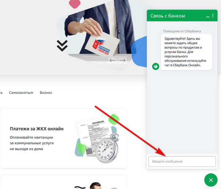
Task: Click the Помощник от Сбербанка label
Action: tap(182, 31)
